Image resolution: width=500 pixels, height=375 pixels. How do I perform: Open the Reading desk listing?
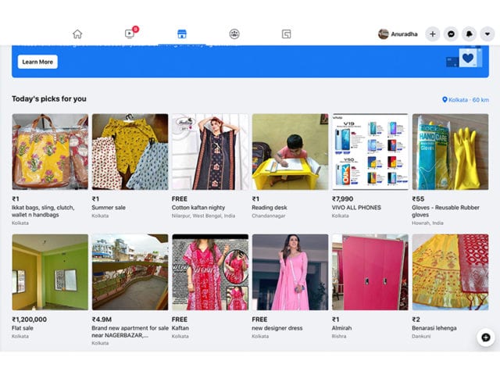click(290, 152)
